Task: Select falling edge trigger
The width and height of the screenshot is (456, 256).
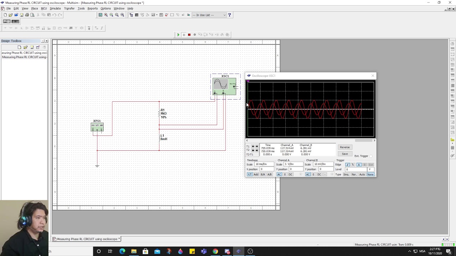Action: click(x=353, y=165)
